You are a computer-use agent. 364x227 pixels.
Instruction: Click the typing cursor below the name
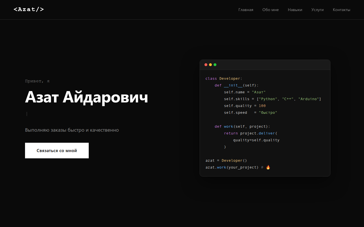[x=27, y=114]
